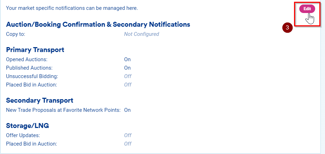Click the On status for New Trade Proposals
325x154 pixels.
click(x=127, y=110)
